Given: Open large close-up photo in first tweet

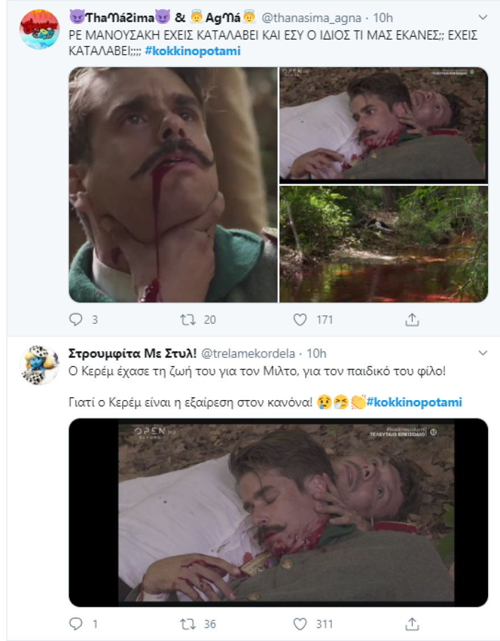Looking at the screenshot, I should pos(173,185).
